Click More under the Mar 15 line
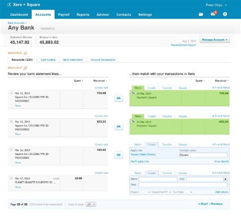The image size is (241, 216). pyautogui.click(x=18, y=134)
